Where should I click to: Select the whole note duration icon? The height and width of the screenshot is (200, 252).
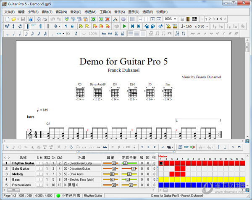pyautogui.click(x=7, y=33)
